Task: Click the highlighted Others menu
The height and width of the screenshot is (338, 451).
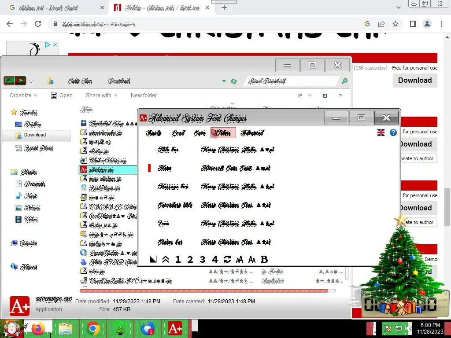Action: [223, 133]
